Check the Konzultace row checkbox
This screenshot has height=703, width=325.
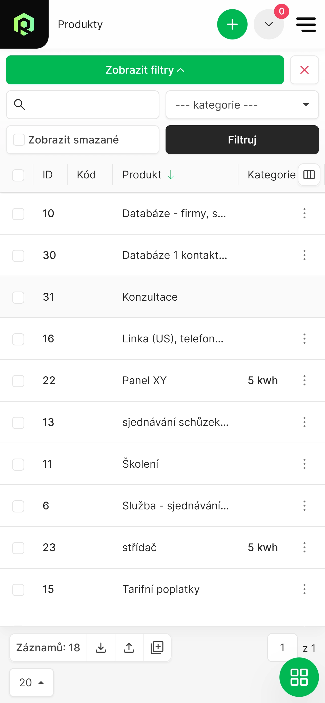pyautogui.click(x=18, y=297)
